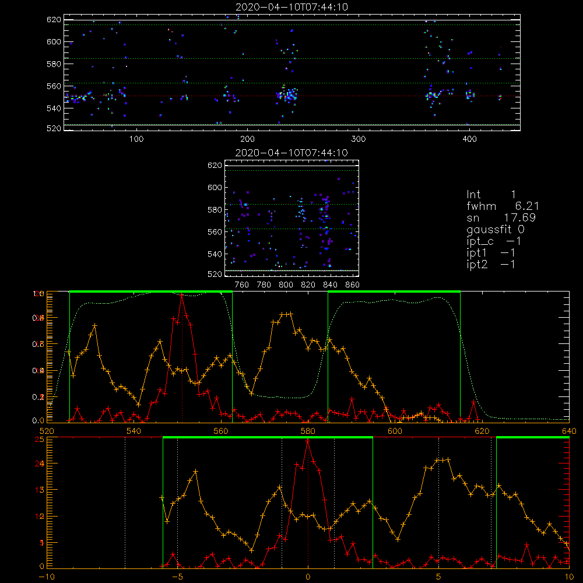Click the '540' y-axis label of the middle image
This screenshot has width=583, height=583.
pos(215,254)
